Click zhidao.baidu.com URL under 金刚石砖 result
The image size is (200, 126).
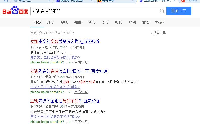tap(49, 122)
